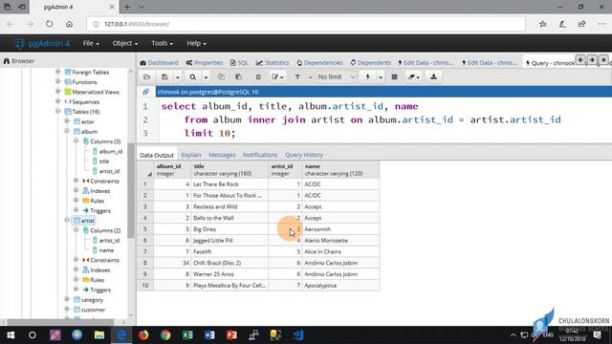Viewport: 612px width, 344px height.
Task: Select the customer table in tree
Action: pos(93,310)
